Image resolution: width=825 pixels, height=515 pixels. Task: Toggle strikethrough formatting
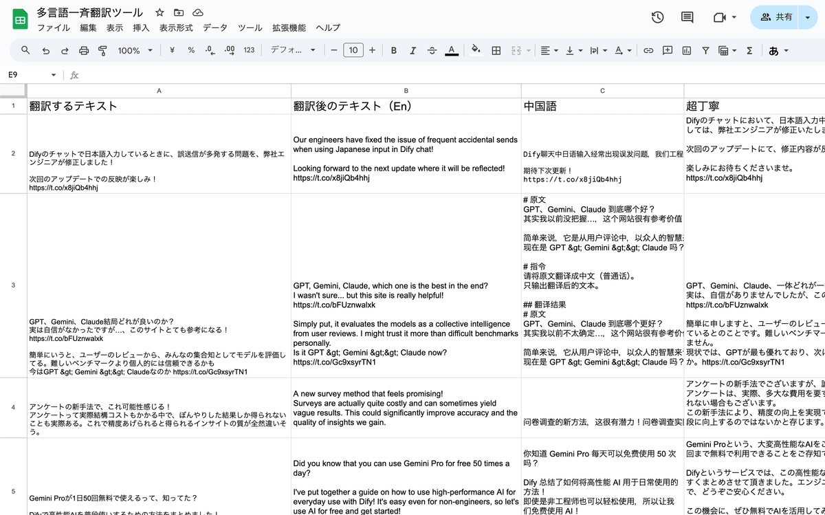[432, 50]
